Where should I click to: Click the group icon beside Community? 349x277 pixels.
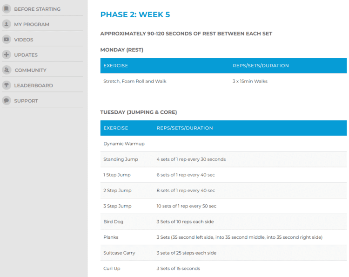point(7,70)
